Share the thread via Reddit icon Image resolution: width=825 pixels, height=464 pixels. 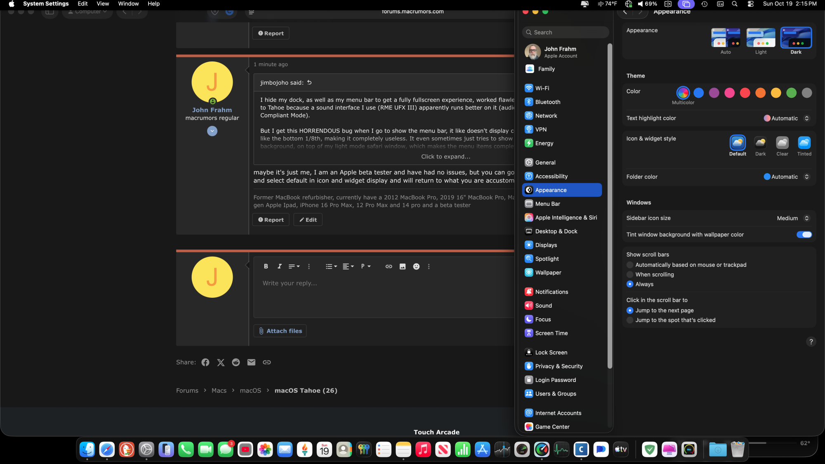pyautogui.click(x=236, y=362)
